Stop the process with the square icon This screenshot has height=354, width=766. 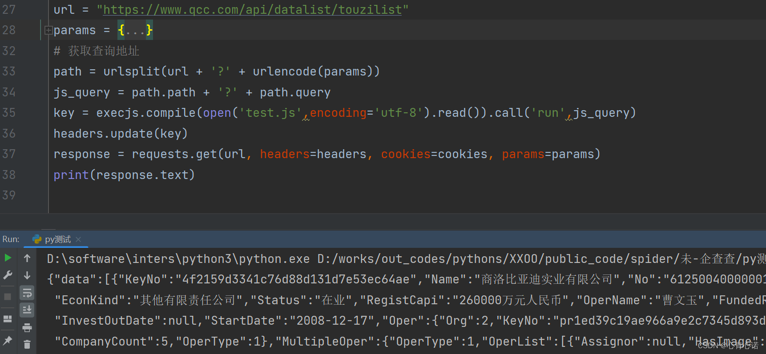[x=8, y=297]
